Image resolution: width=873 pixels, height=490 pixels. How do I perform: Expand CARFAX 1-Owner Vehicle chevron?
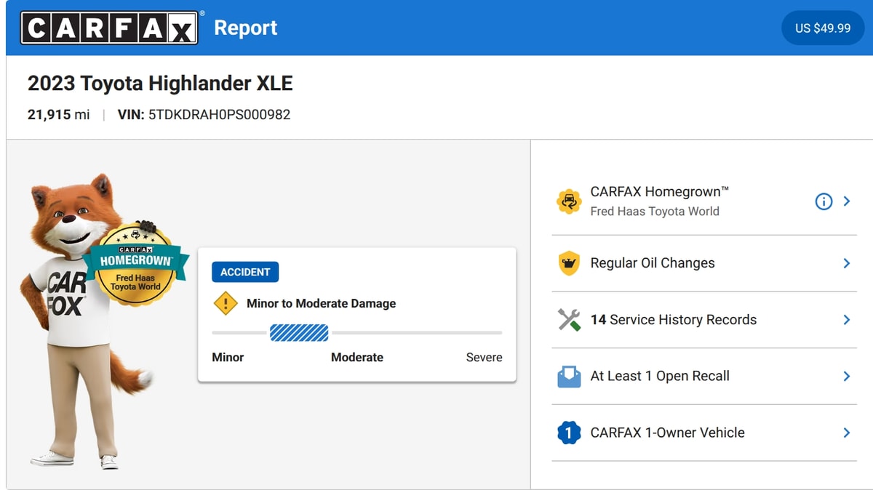pos(847,433)
